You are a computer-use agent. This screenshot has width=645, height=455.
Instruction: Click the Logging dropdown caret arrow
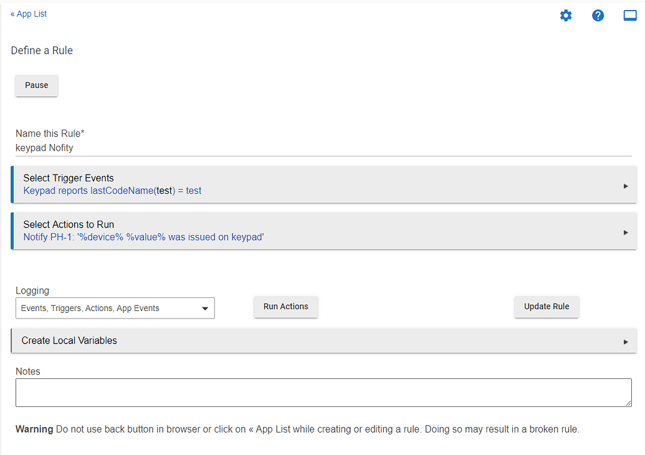[205, 309]
